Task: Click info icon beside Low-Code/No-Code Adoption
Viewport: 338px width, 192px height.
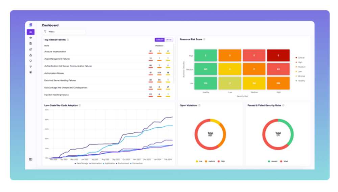Action: pyautogui.click(x=80, y=105)
